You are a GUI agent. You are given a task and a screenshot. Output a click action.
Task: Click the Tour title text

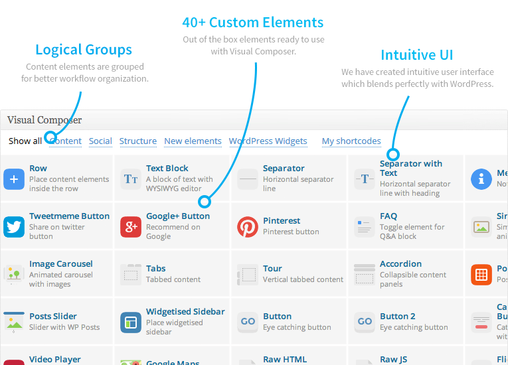[272, 269]
